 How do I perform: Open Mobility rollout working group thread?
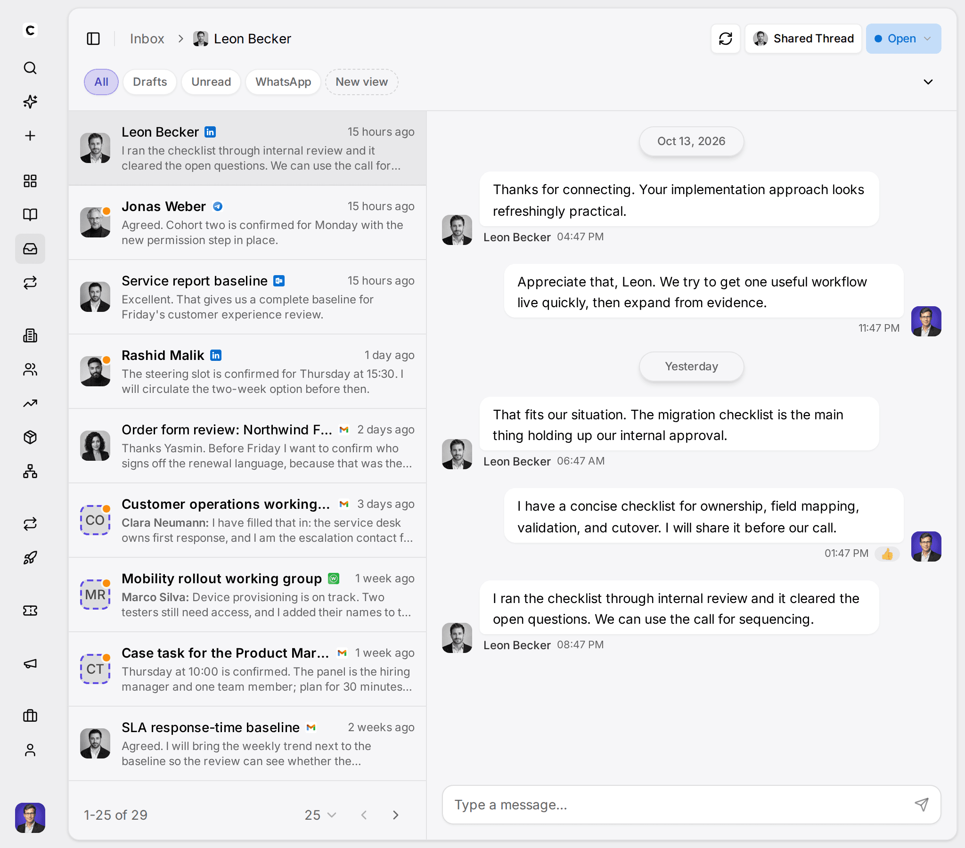pos(247,595)
